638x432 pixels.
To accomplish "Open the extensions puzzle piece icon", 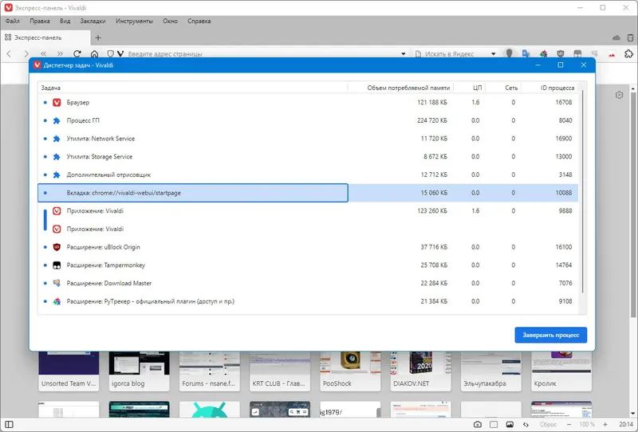I will [x=628, y=53].
